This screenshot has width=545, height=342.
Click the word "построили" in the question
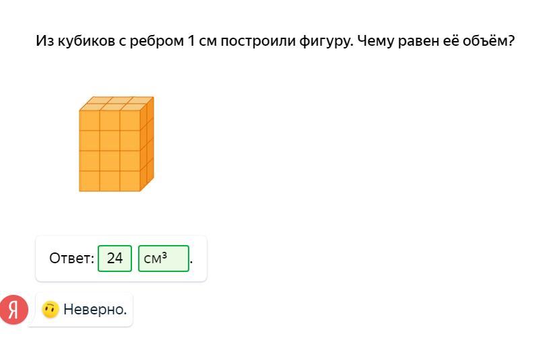259,41
